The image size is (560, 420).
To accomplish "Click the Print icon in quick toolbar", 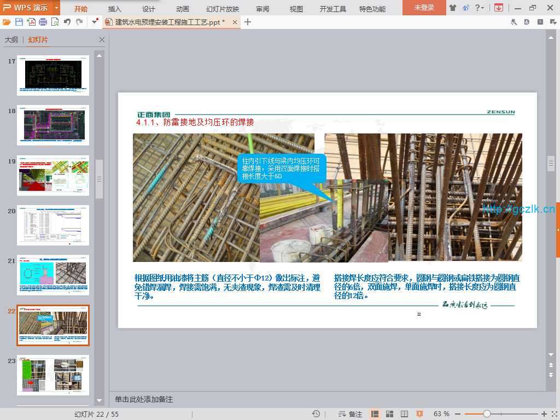I will pos(43,22).
